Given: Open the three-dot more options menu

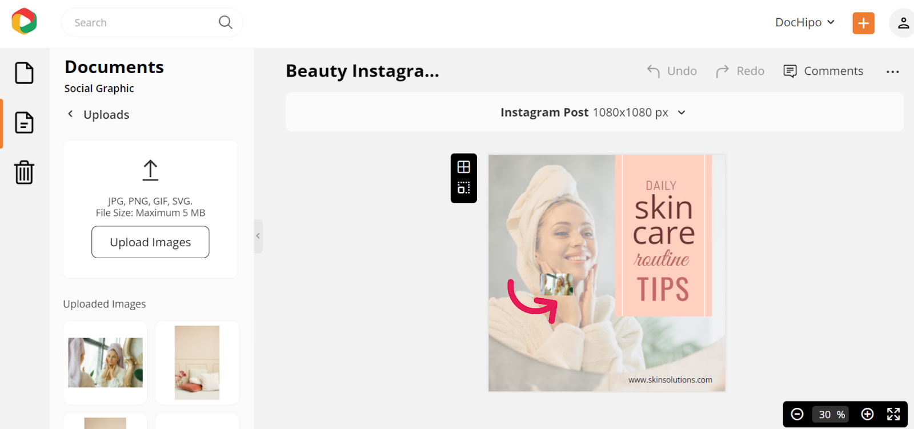Looking at the screenshot, I should pos(893,71).
